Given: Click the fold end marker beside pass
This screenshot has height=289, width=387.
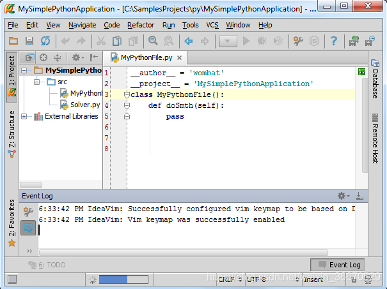Looking at the screenshot, I should [x=127, y=116].
